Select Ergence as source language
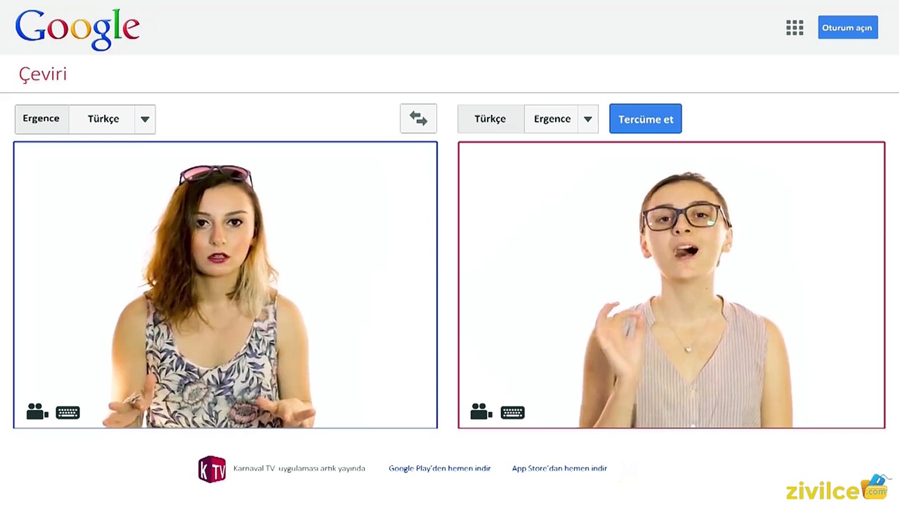The image size is (899, 506). tap(41, 119)
